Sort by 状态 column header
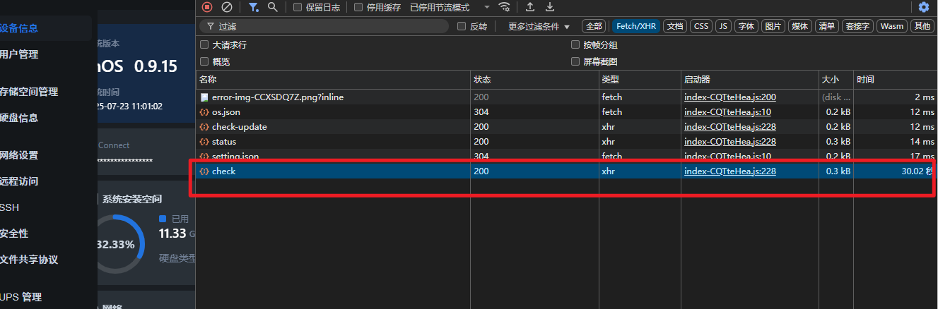The image size is (938, 309). click(534, 80)
